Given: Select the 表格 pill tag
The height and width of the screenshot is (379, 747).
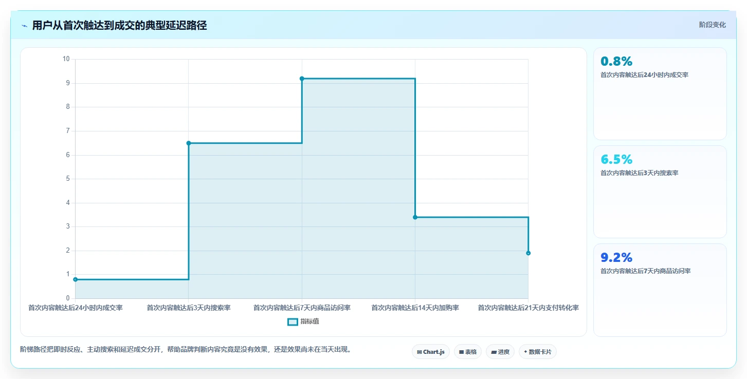Looking at the screenshot, I should [x=468, y=352].
